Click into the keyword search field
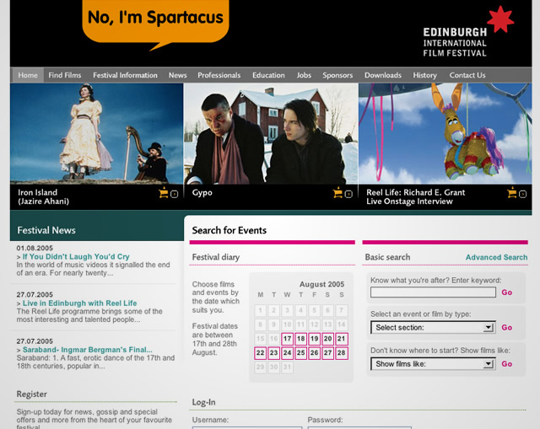The width and height of the screenshot is (540, 429). pyautogui.click(x=433, y=292)
